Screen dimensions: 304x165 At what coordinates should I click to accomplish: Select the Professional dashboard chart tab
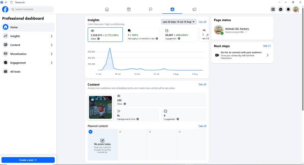172,9
